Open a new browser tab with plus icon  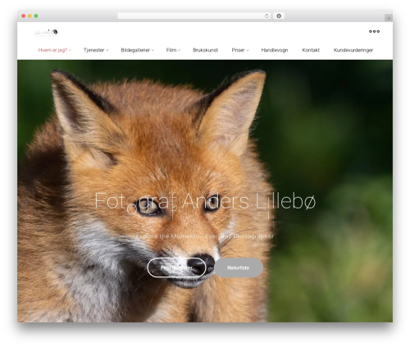[389, 18]
